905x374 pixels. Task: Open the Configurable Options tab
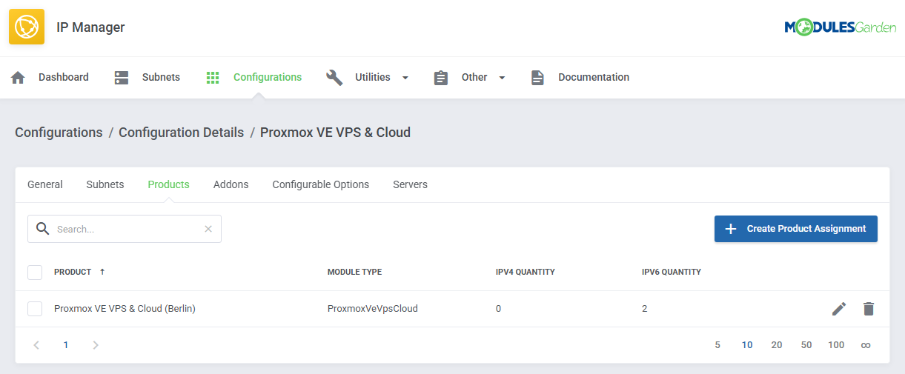(320, 184)
